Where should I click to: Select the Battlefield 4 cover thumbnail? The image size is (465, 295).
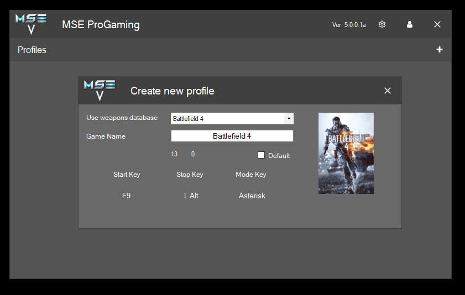[x=346, y=153]
